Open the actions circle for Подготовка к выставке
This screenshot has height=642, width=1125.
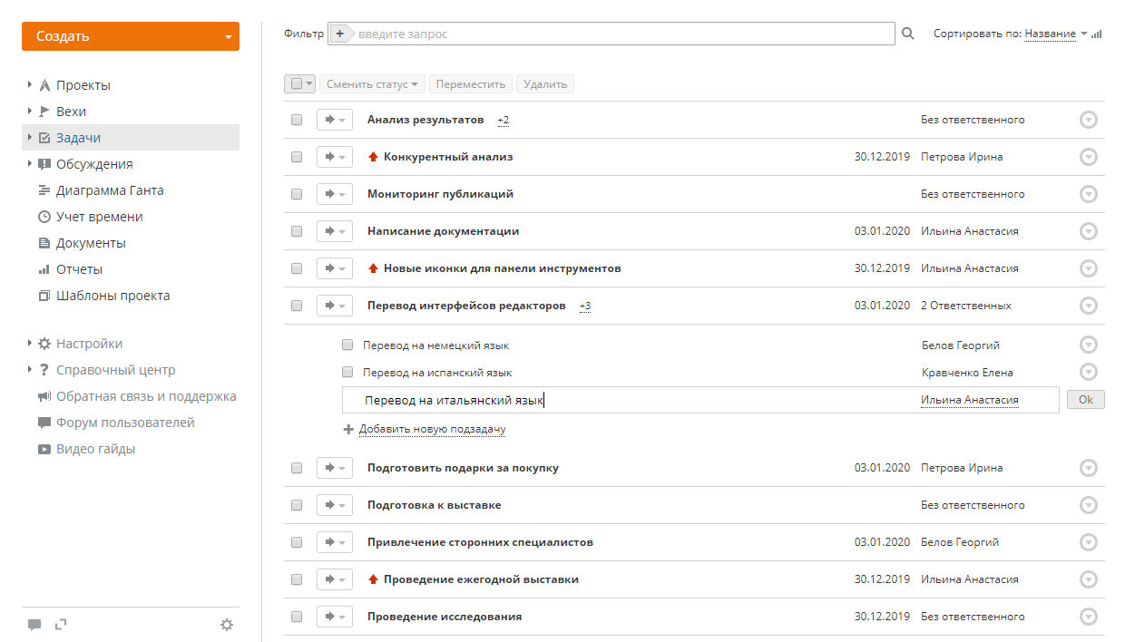(1089, 505)
